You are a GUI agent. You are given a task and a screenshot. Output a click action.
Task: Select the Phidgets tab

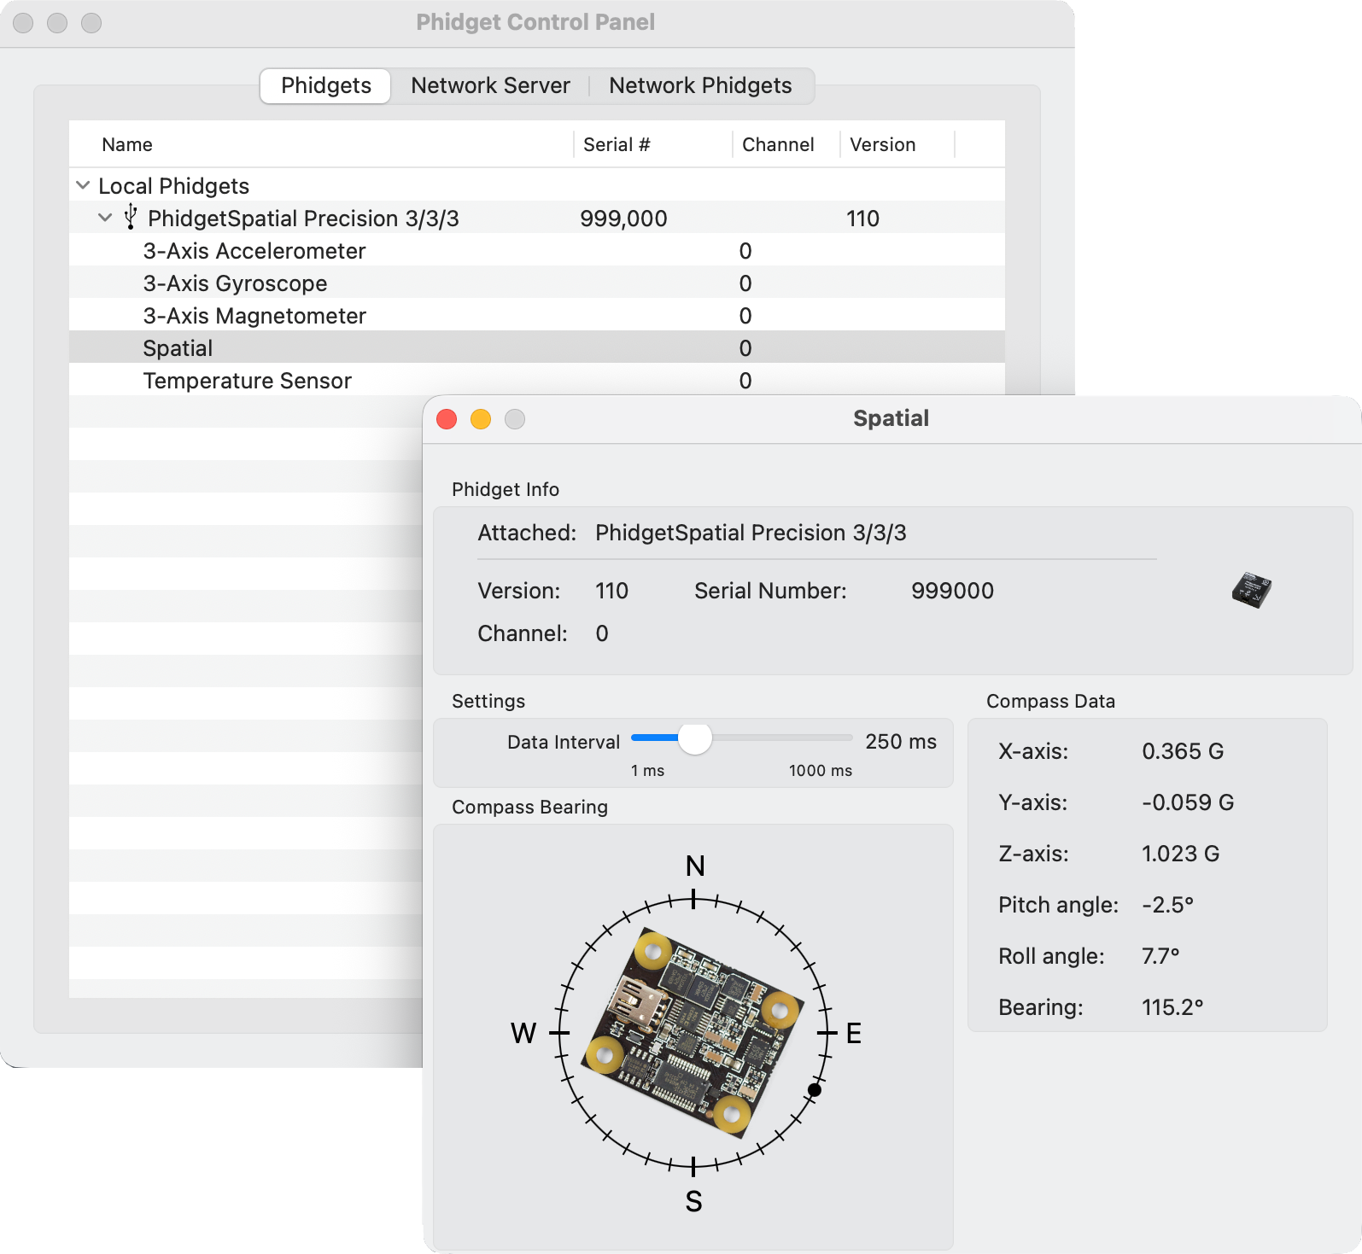click(326, 86)
